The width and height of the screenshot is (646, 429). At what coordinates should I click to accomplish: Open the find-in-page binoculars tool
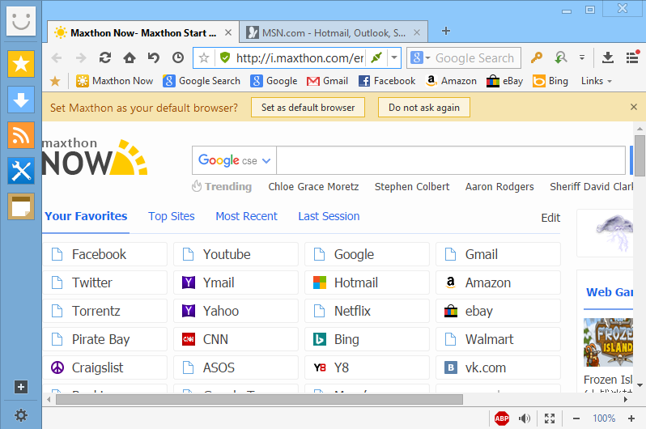coord(561,57)
